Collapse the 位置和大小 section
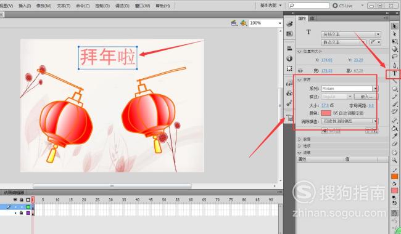 (299, 52)
